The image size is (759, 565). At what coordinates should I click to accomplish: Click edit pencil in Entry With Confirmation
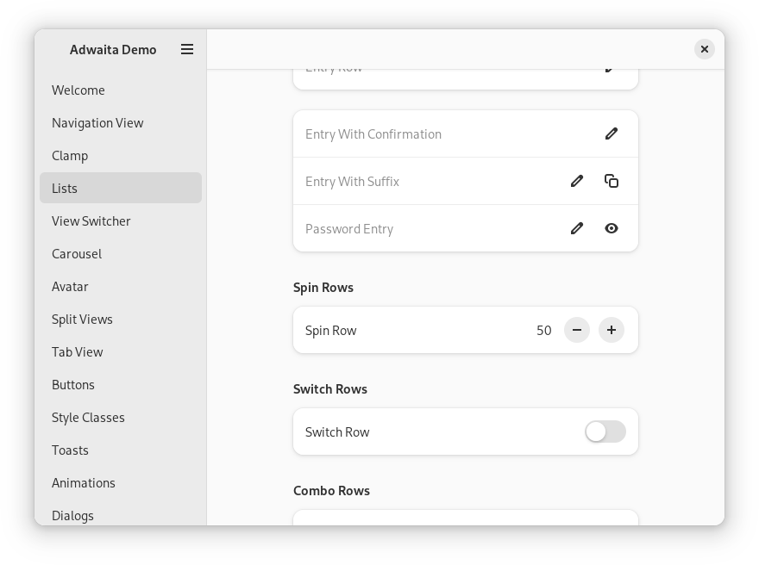(x=612, y=133)
